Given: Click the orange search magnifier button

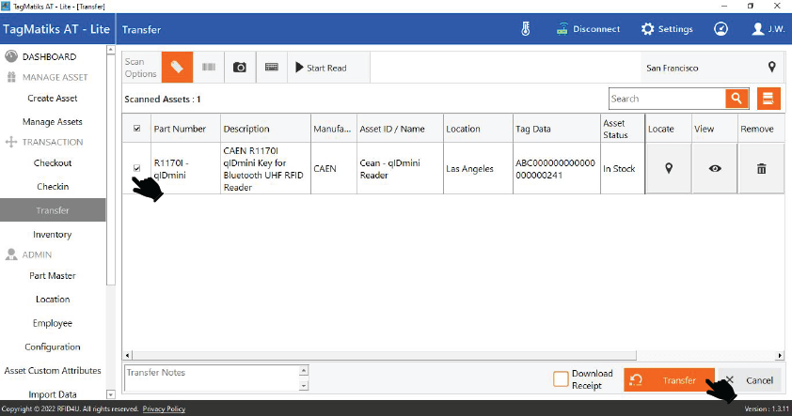Looking at the screenshot, I should coord(736,99).
